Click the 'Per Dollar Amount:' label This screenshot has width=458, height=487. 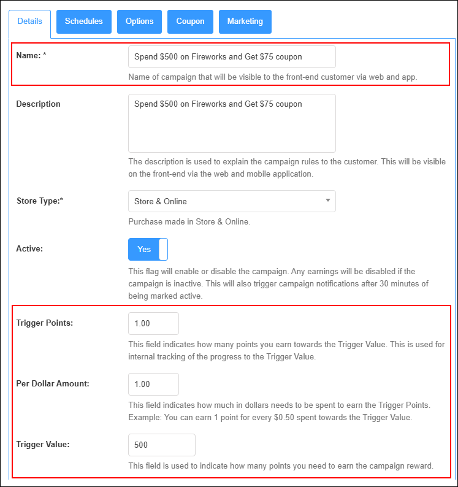[53, 383]
